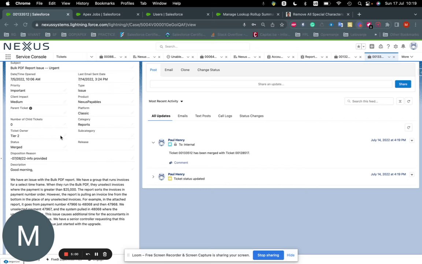
Task: Collapse the merged ticket post by Paul Henry
Action: (153, 143)
